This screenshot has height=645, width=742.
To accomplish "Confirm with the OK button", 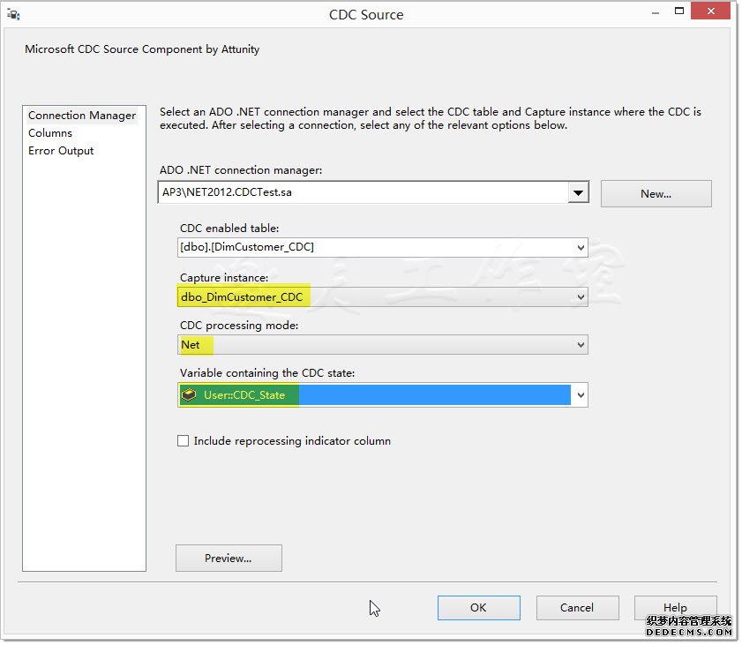I will pos(478,608).
